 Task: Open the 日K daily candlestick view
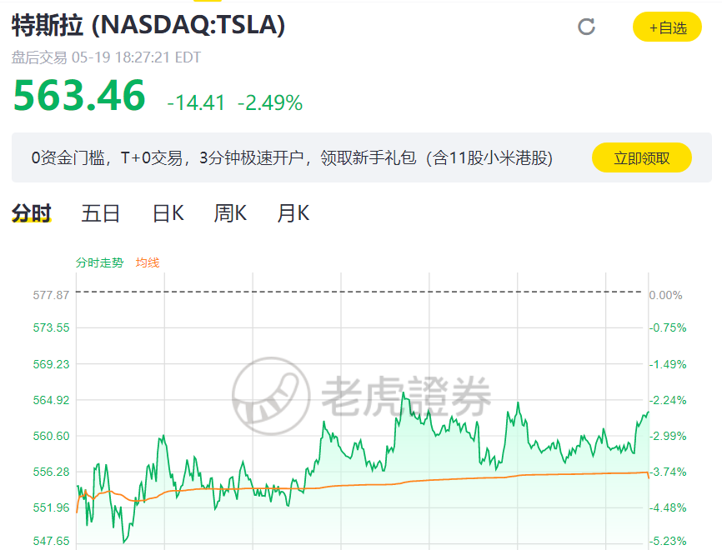[x=167, y=212]
